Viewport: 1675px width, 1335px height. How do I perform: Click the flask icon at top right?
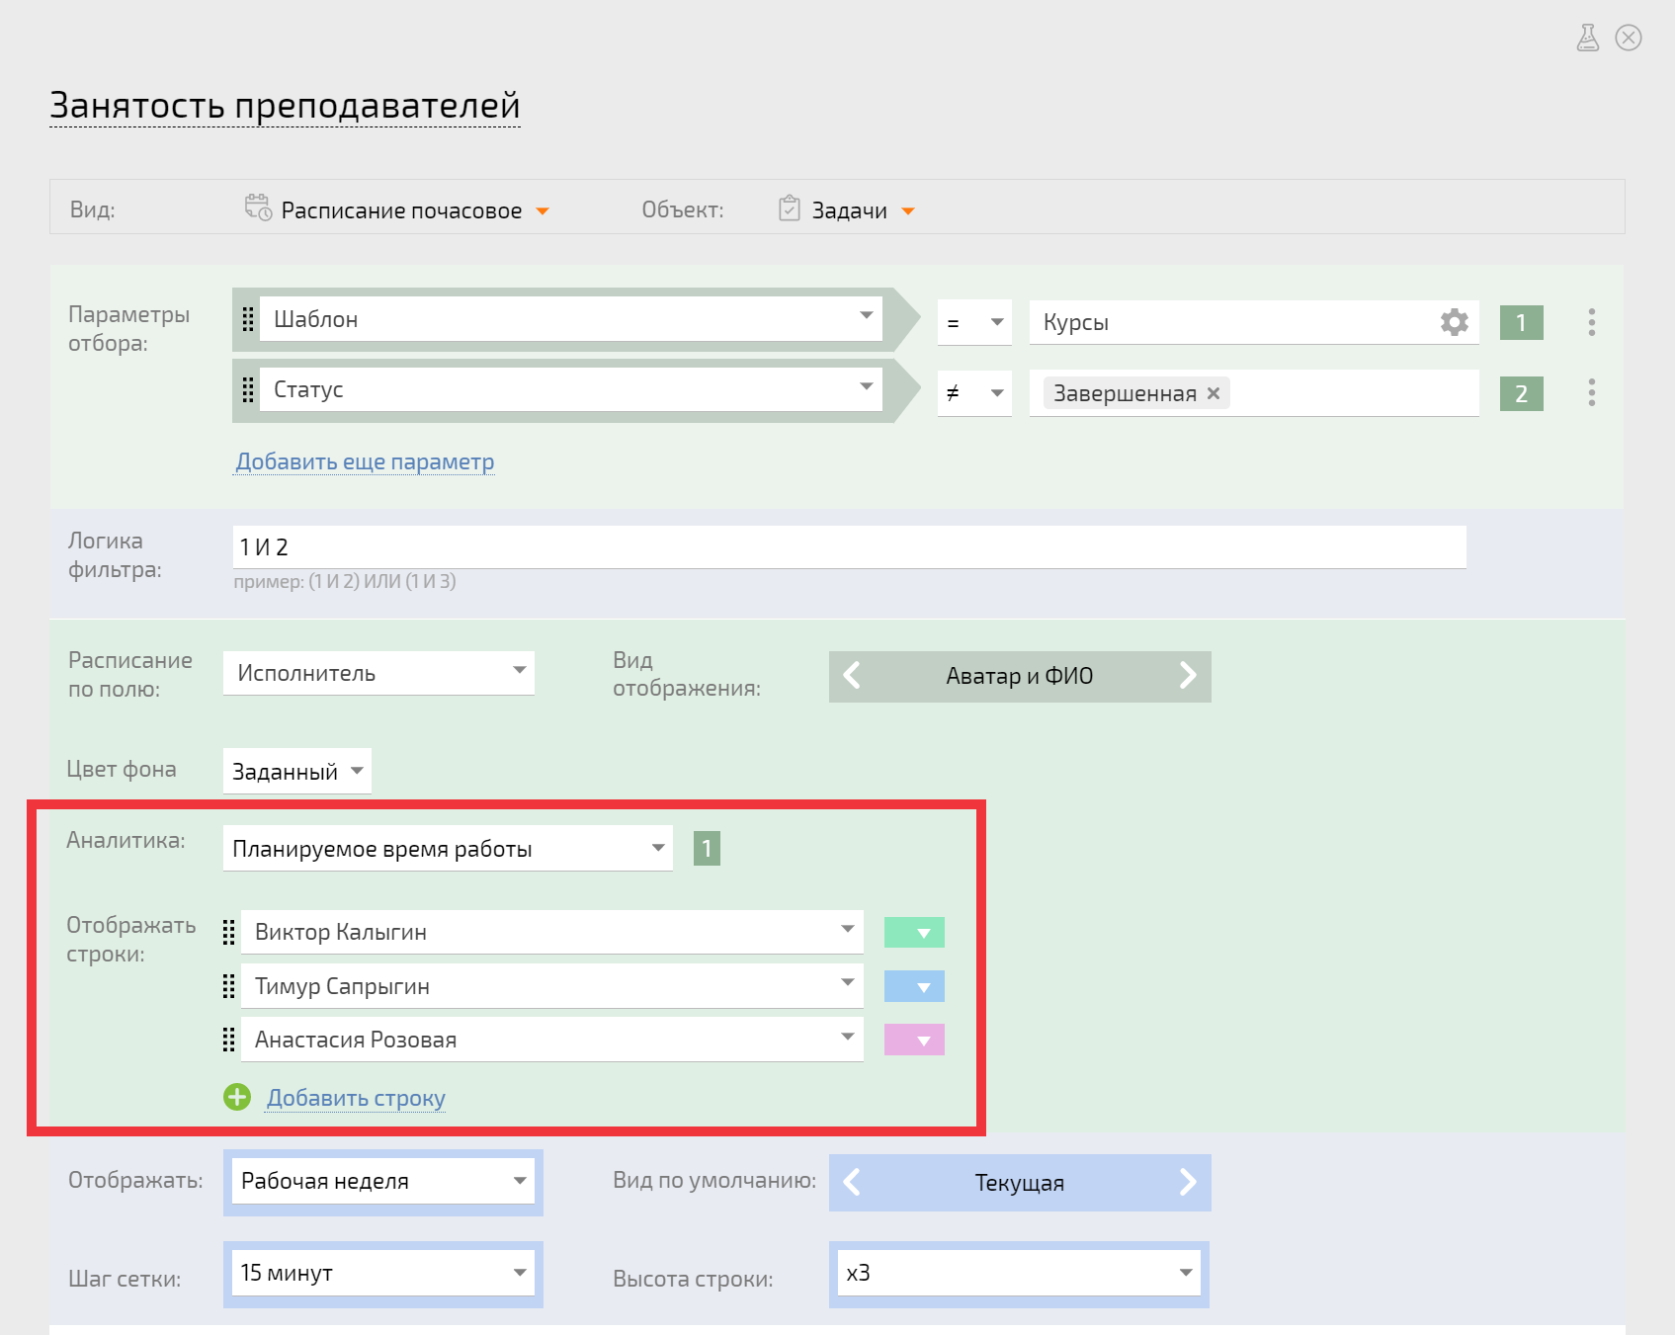click(x=1587, y=38)
